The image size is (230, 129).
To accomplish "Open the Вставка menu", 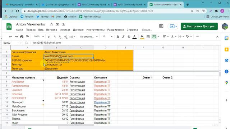I will point(51,30).
